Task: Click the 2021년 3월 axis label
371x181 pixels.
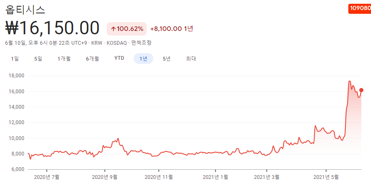Action: pos(267,176)
